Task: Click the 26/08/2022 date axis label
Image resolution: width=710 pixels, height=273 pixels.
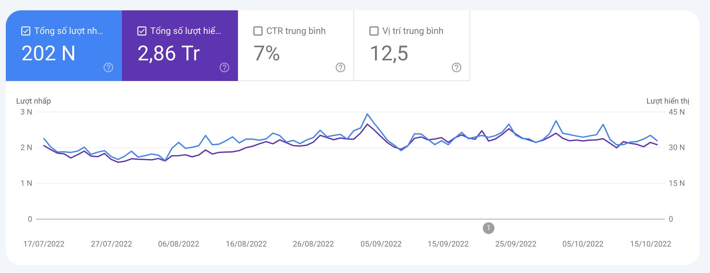Action: point(313,244)
